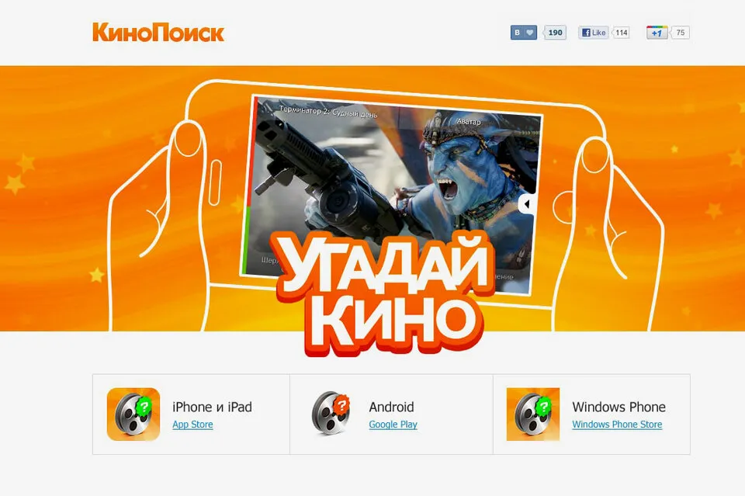The height and width of the screenshot is (496, 745).
Task: Open the Google Play link
Action: pos(393,425)
